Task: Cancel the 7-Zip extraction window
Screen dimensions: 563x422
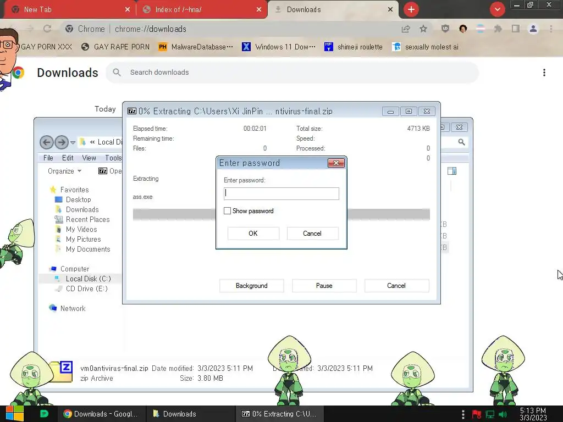Action: click(396, 286)
